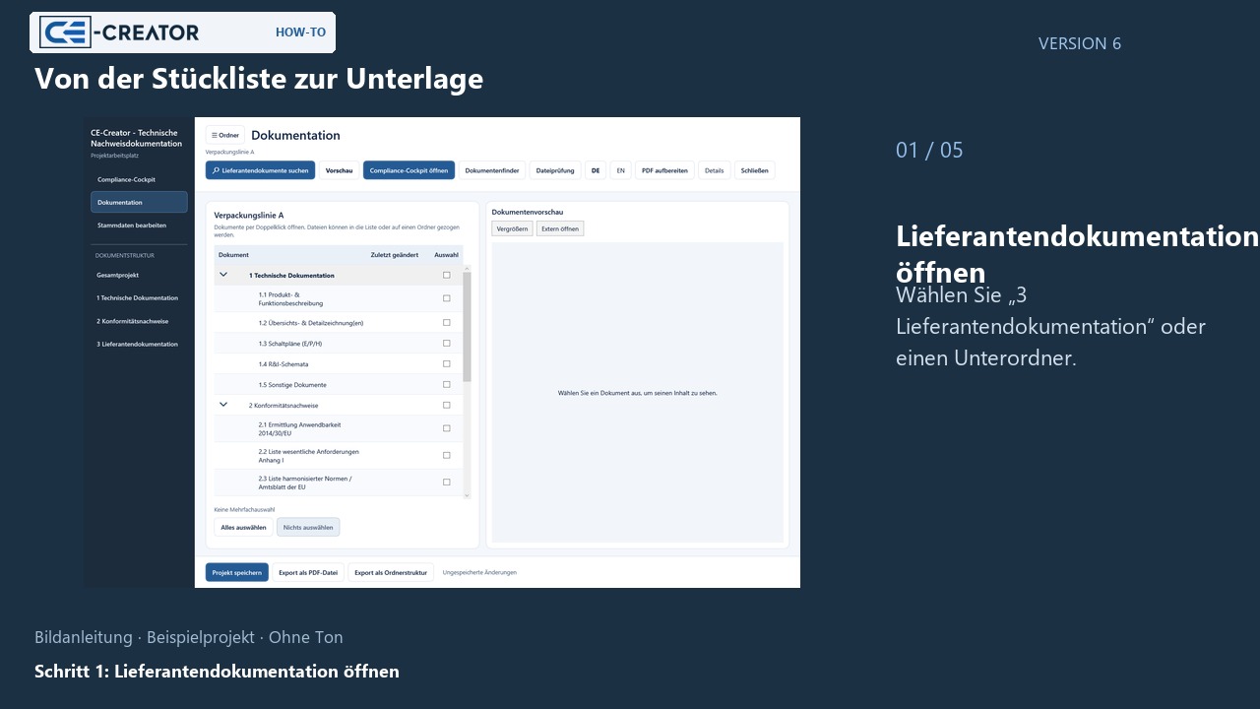Select the 2.2 Liste wesentliche Anforderungen row
The image size is (1260, 709).
pos(339,455)
